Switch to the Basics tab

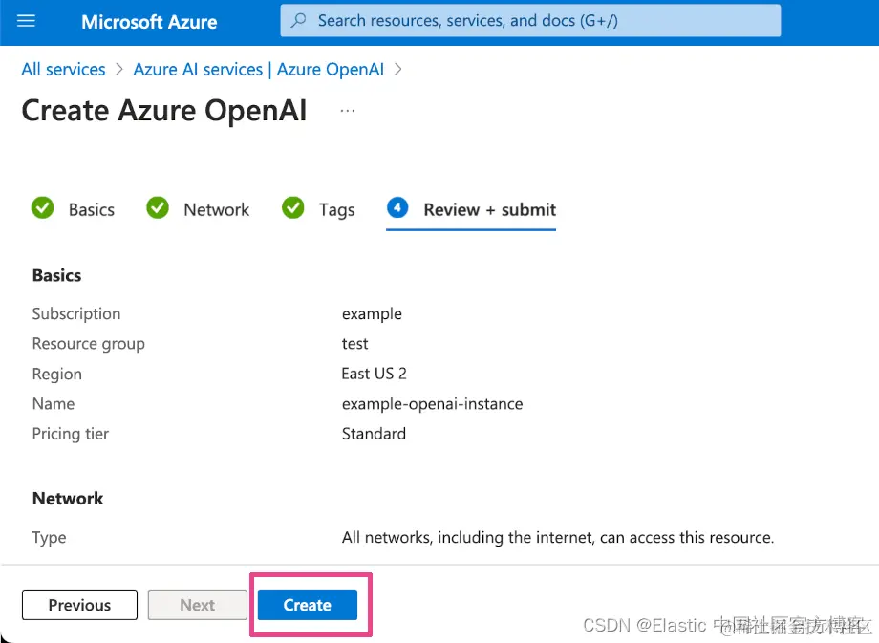click(x=91, y=210)
